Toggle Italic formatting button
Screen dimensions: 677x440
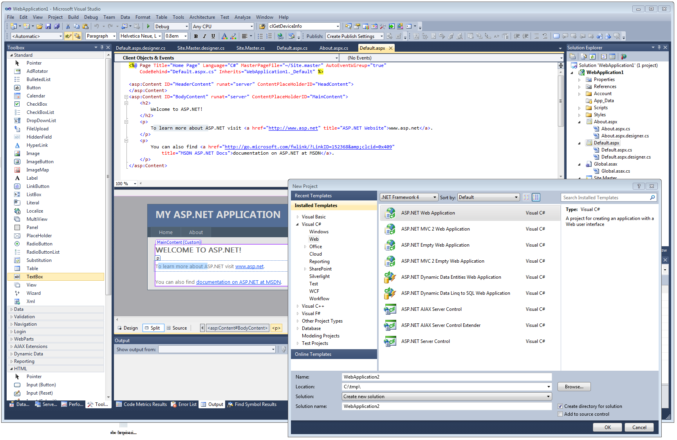[x=204, y=36]
